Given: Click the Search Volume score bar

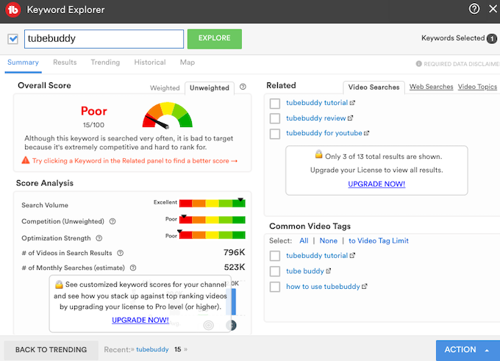Looking at the screenshot, I should (x=212, y=203).
